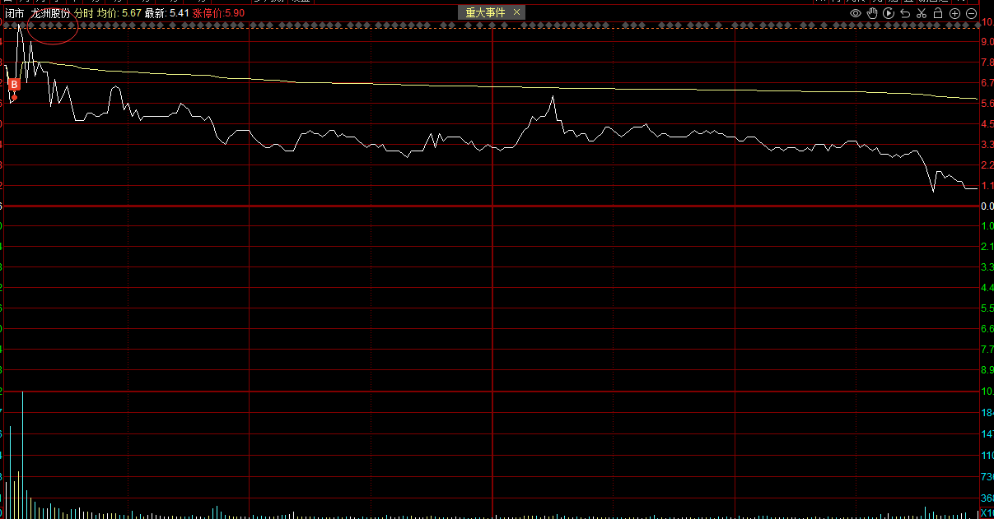Click the 均价: 5.67 average price value
994x519 pixels.
tap(119, 14)
